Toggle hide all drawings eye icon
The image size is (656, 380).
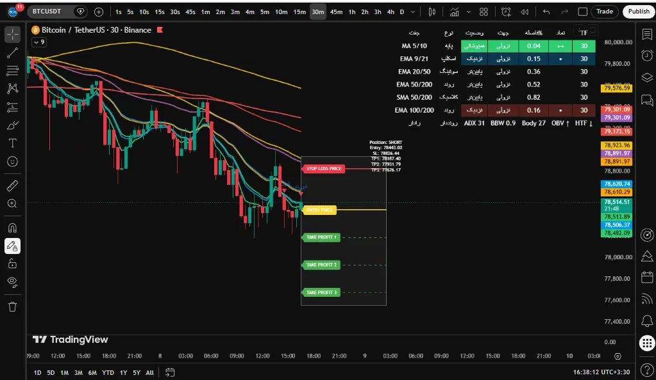coord(13,282)
